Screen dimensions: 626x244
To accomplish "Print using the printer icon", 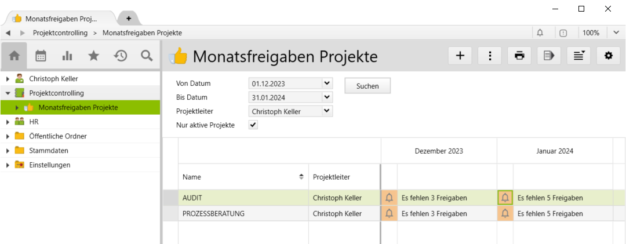I will coord(519,56).
